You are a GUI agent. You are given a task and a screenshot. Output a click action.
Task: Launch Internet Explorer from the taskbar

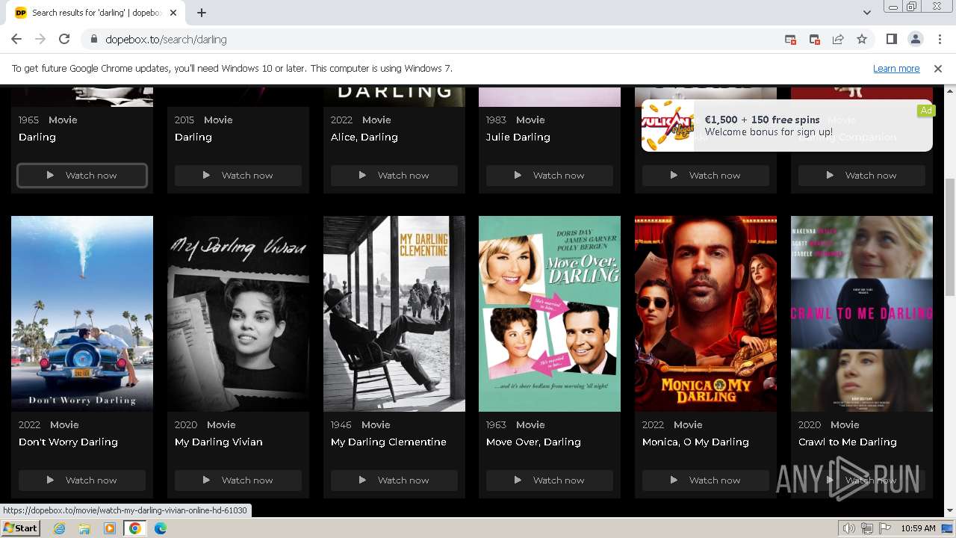(59, 528)
